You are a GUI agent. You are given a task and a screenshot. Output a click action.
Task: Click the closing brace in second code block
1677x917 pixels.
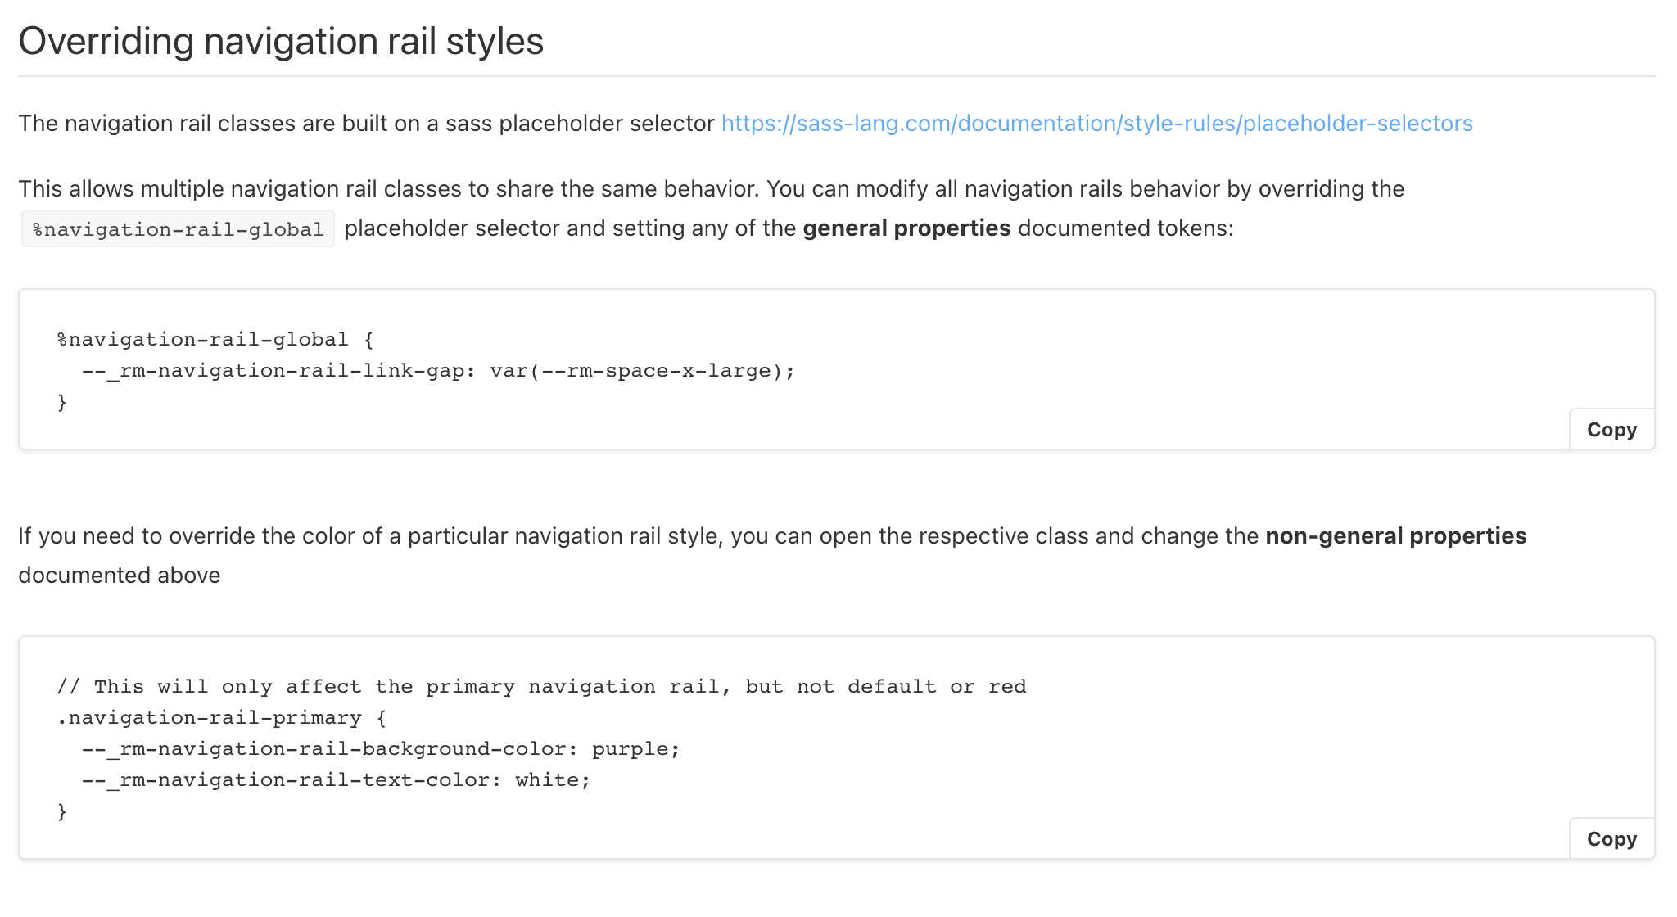(62, 811)
